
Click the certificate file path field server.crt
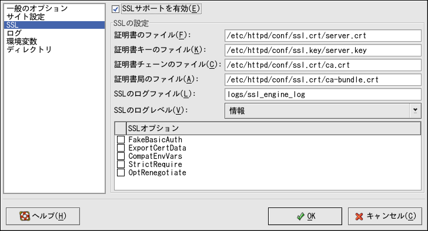click(323, 35)
